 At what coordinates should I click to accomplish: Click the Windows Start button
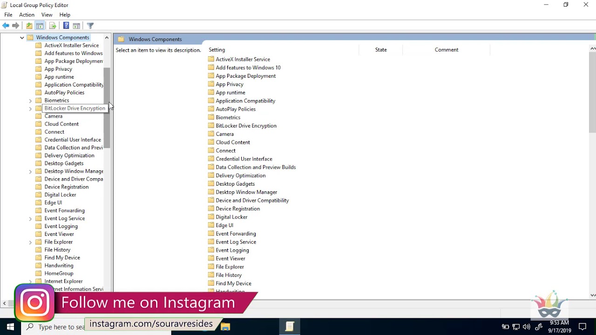pos(10,327)
